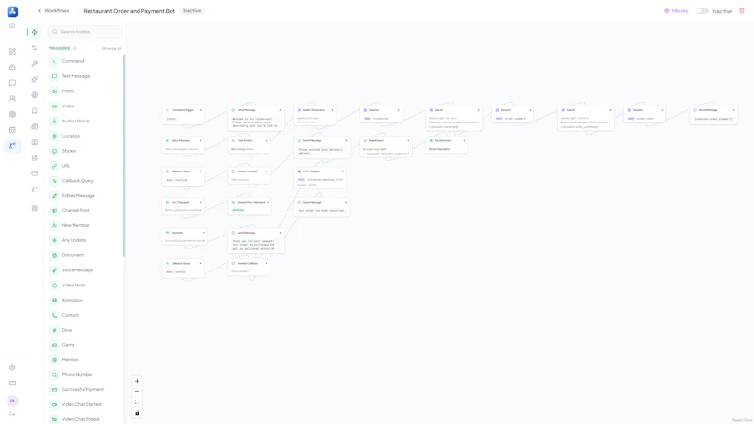Image resolution: width=754 pixels, height=424 pixels.
Task: Open the actions tab icon in node panel
Action: coord(35,48)
